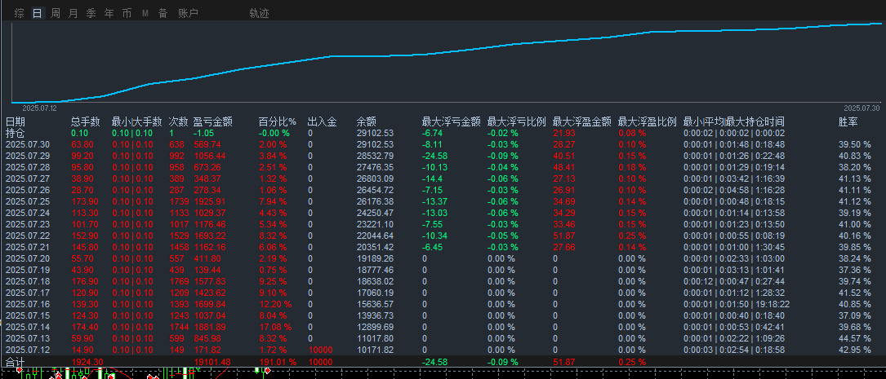Click the 最大浮亏比例 column header

(x=516, y=121)
